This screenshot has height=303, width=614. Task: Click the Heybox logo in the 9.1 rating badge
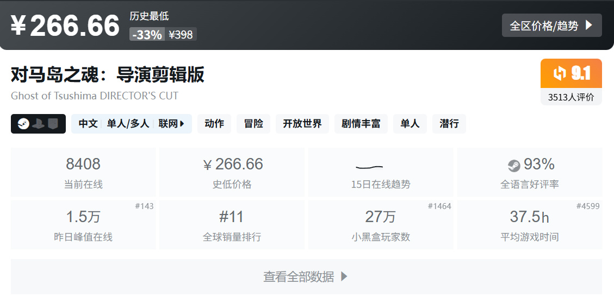click(x=560, y=73)
